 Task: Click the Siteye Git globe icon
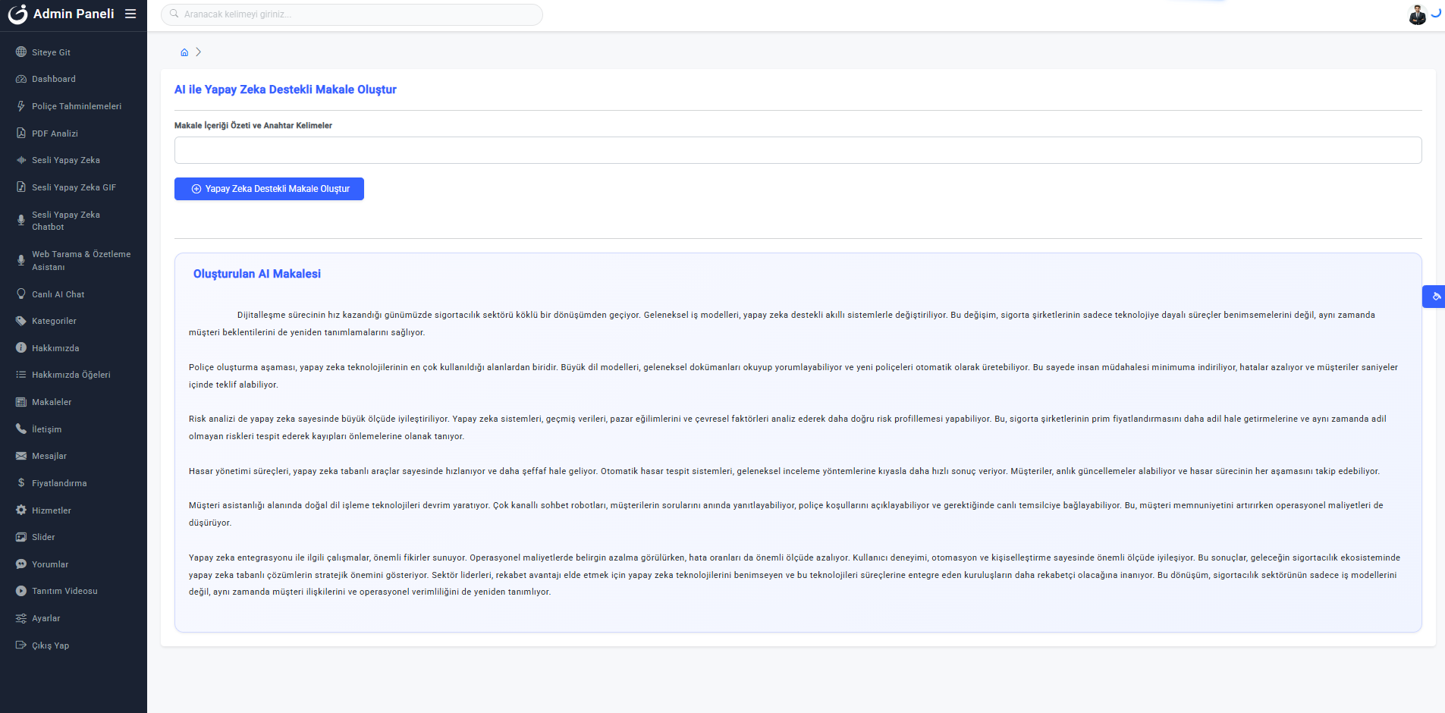point(21,52)
